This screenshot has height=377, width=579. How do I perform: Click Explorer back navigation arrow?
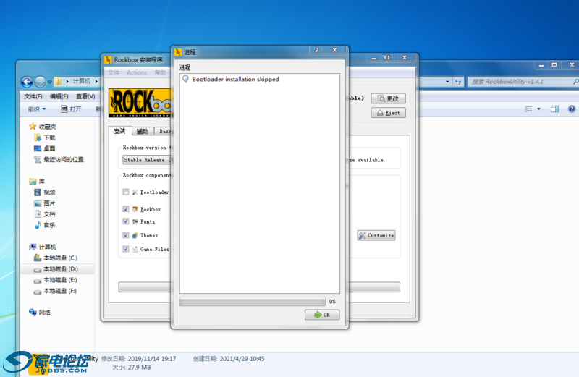[27, 82]
